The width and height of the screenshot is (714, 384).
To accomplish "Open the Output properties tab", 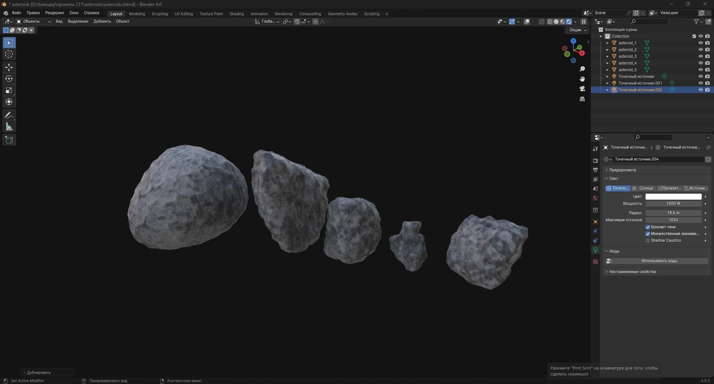I will [x=595, y=170].
